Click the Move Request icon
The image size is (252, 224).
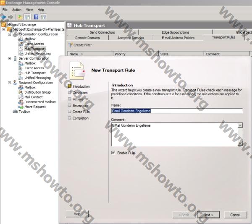click(x=21, y=107)
